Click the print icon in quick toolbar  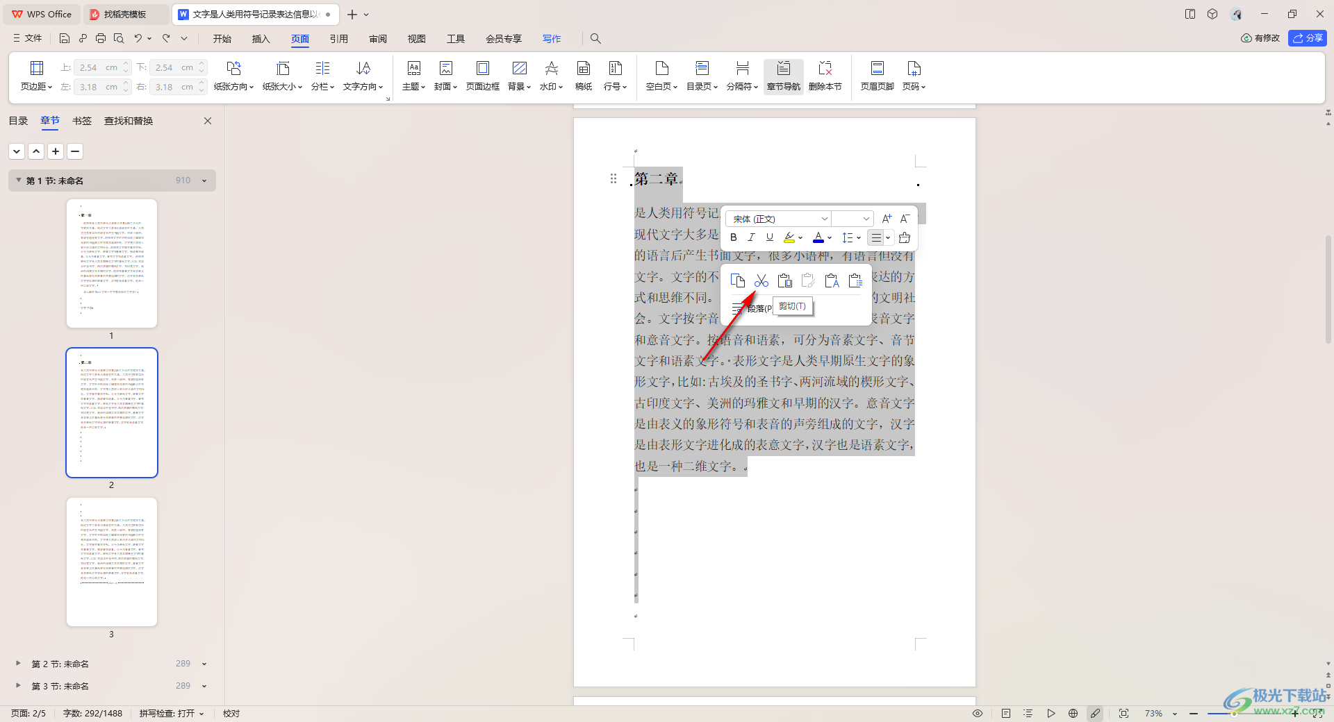pyautogui.click(x=101, y=38)
